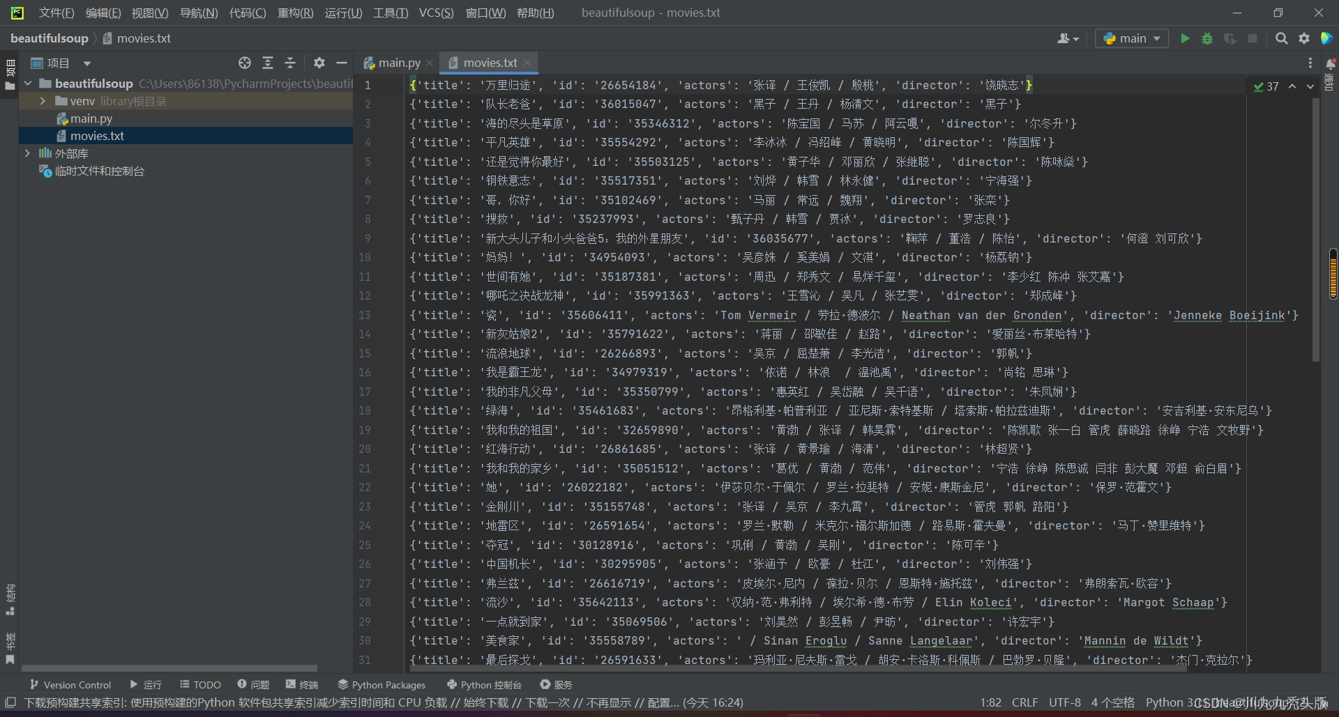Viewport: 1339px width, 717px height.
Task: Open JetBrains toolbox icon at far right
Action: tap(1326, 38)
